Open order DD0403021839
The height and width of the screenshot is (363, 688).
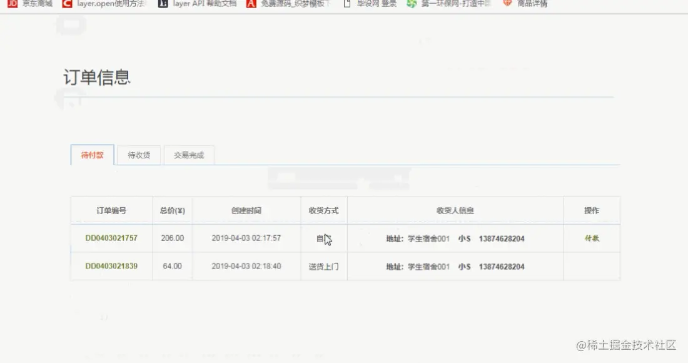point(111,266)
